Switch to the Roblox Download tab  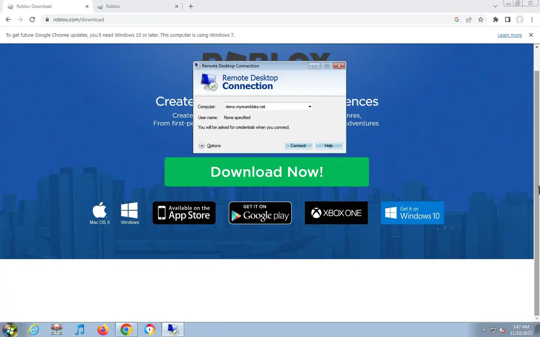click(x=47, y=6)
